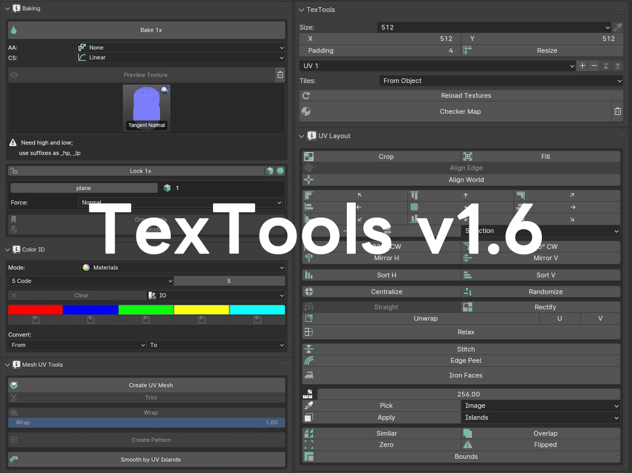Collapse the UV Layout panel
The image size is (632, 473).
(302, 136)
